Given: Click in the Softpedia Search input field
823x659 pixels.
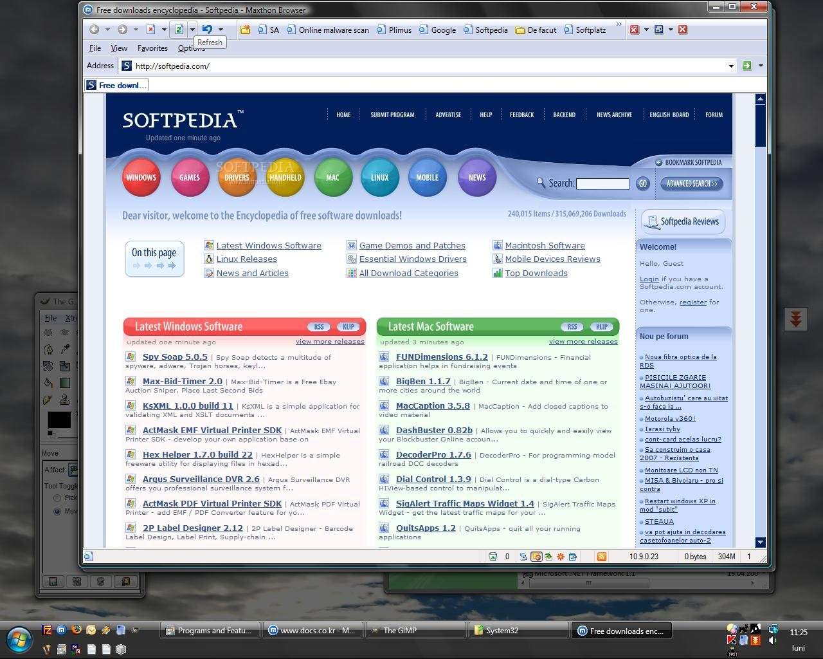Looking at the screenshot, I should click(602, 184).
